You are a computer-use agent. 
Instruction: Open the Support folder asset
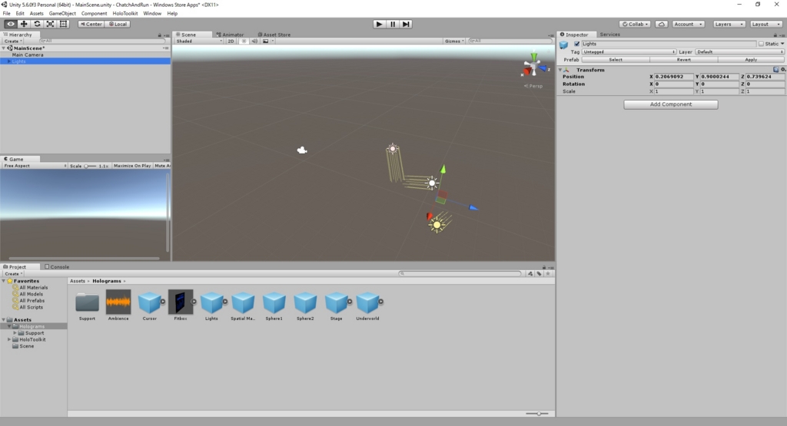tap(88, 305)
